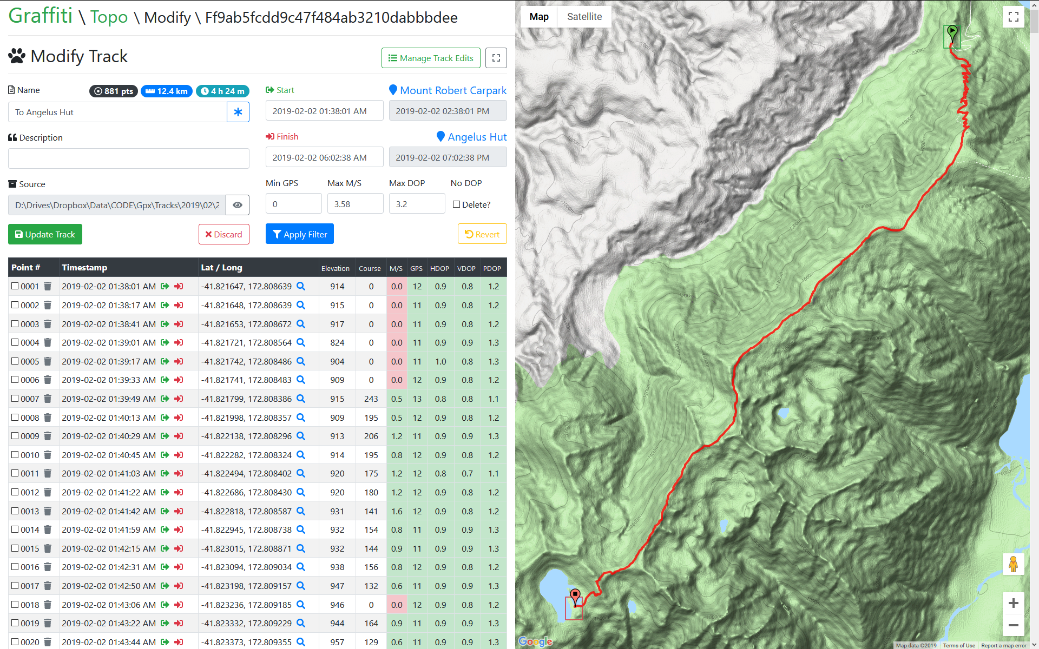This screenshot has height=649, width=1039.
Task: Click the Max M/S input field
Action: (355, 204)
